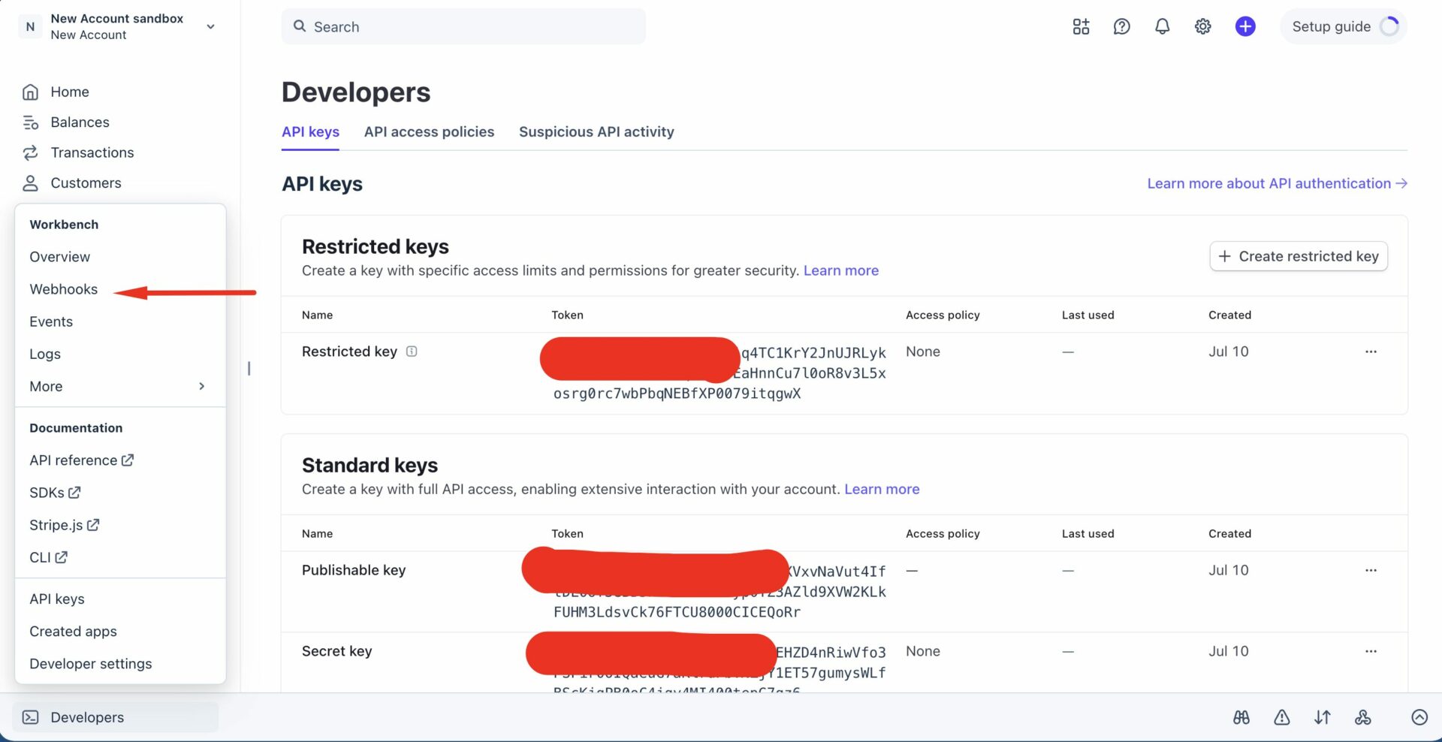
Task: Click the up-down arrows icon in bottom bar
Action: (x=1323, y=717)
